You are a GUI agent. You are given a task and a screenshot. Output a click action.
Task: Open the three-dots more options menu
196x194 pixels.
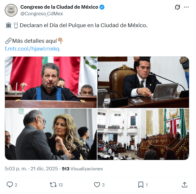pos(186,7)
